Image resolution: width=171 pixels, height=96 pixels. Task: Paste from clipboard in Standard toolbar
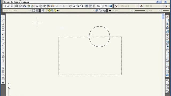(45, 6)
